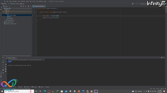Image resolution: width=167 pixels, height=93 pixels.
Task: Click inspections checkmark in editor corner
Action: click(164, 8)
